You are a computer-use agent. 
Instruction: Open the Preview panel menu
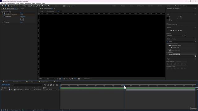point(195,28)
